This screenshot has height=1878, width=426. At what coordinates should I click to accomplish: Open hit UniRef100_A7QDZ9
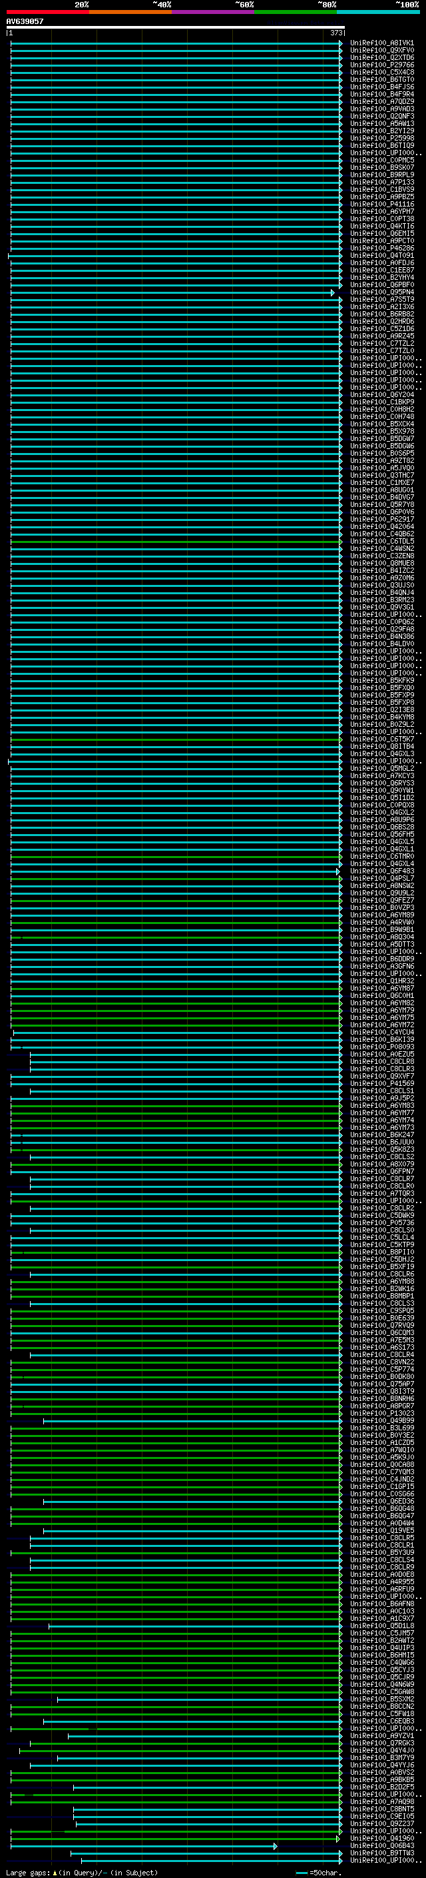tap(381, 101)
